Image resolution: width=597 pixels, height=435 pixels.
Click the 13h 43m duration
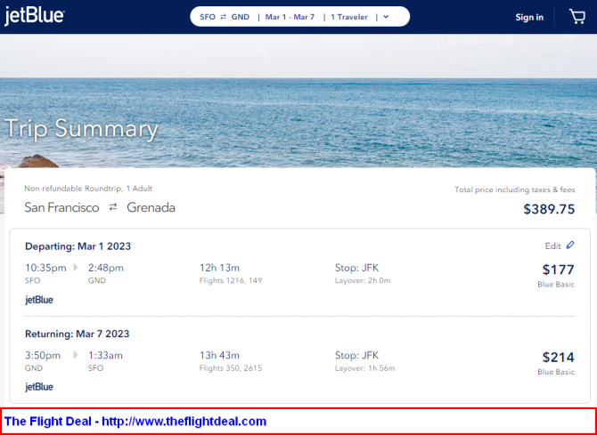click(219, 355)
